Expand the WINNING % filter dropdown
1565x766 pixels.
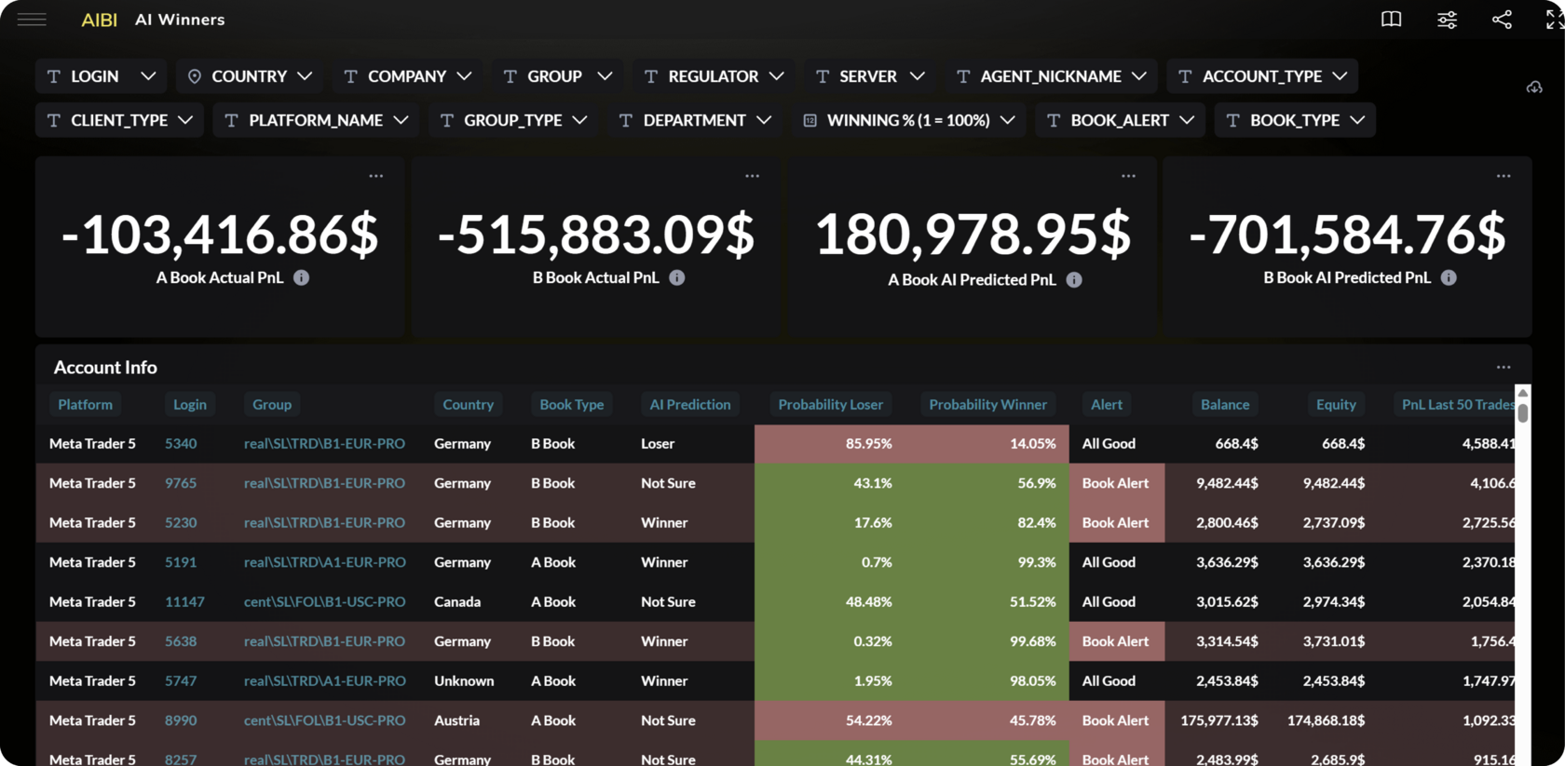908,120
